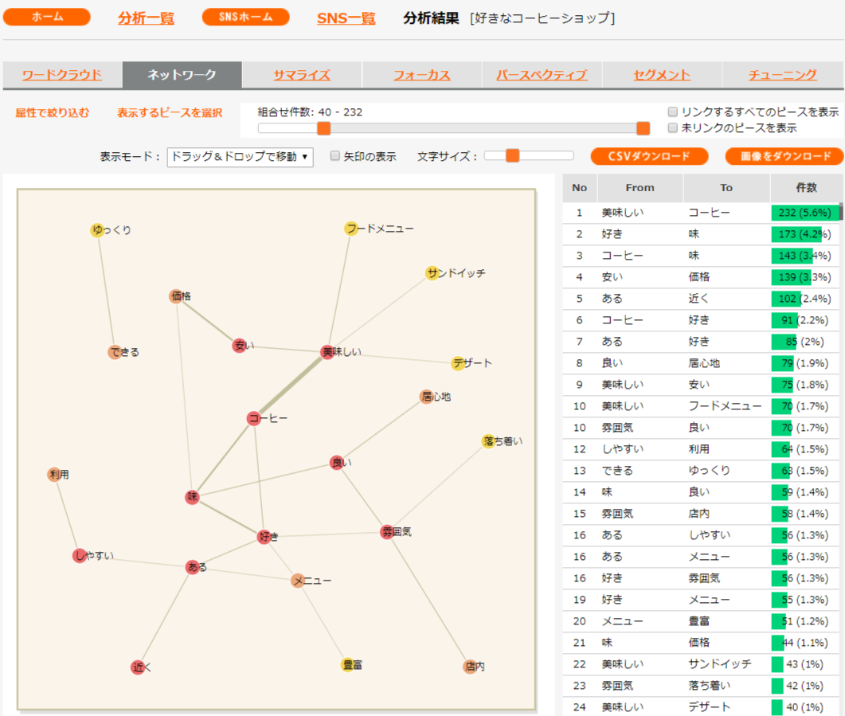Image resolution: width=845 pixels, height=716 pixels.
Task: Click the CSVダウンロード button
Action: 649,156
